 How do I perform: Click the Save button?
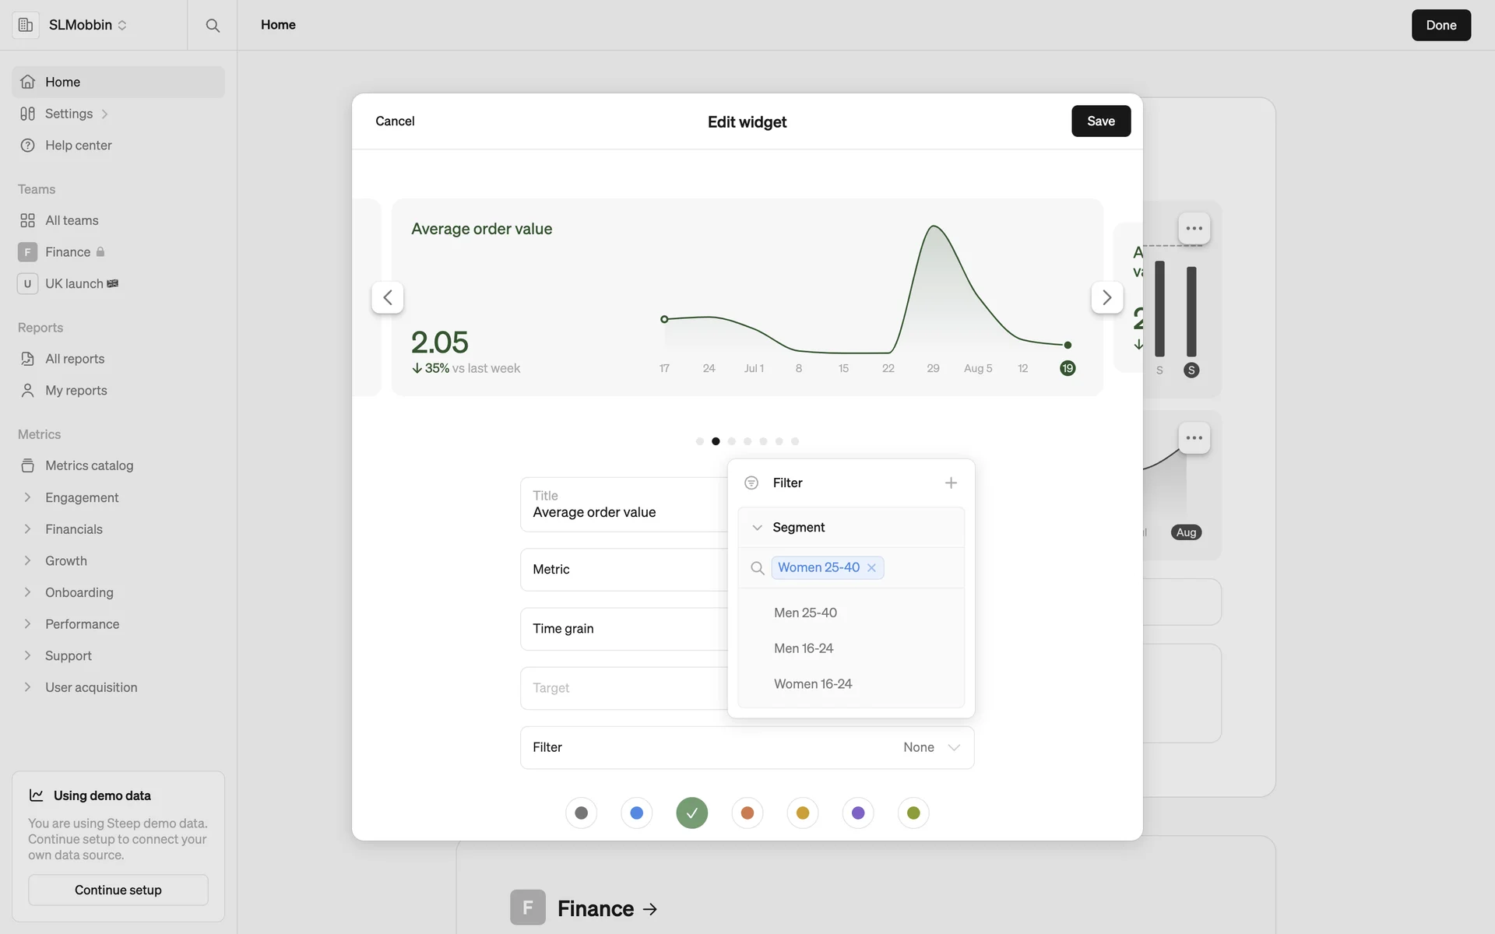pos(1100,121)
